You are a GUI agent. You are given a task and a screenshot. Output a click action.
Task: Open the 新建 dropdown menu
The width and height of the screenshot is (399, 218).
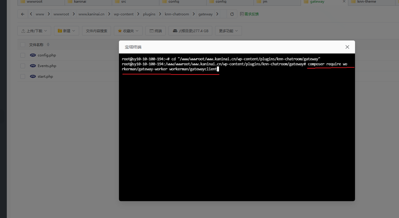pyautogui.click(x=66, y=31)
